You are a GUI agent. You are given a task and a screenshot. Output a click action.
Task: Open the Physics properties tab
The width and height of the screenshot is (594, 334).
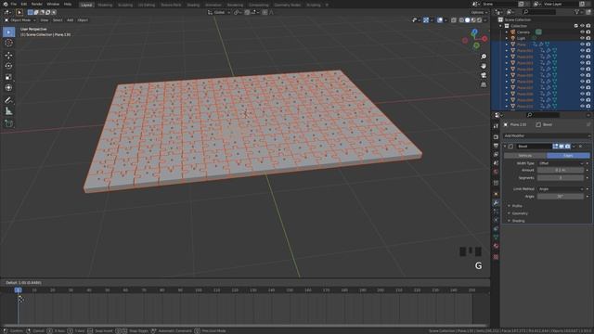[496, 220]
